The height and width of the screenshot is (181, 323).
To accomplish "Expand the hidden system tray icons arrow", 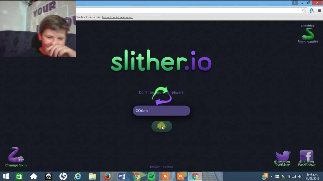I will click(271, 177).
